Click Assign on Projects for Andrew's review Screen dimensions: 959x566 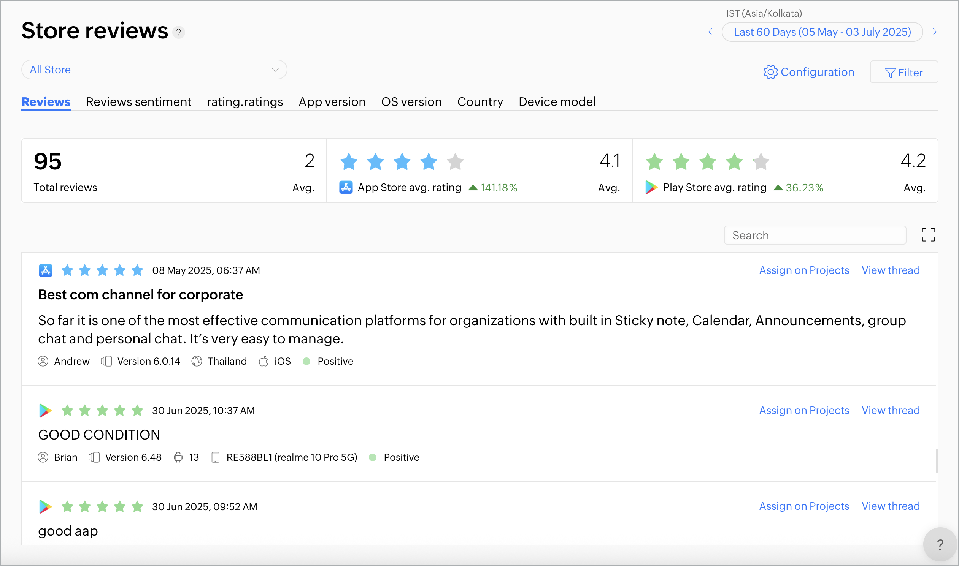click(x=804, y=270)
